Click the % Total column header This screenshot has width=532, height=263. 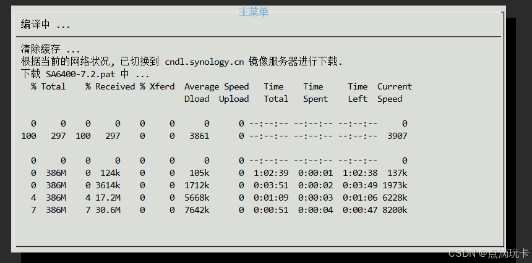pyautogui.click(x=48, y=86)
